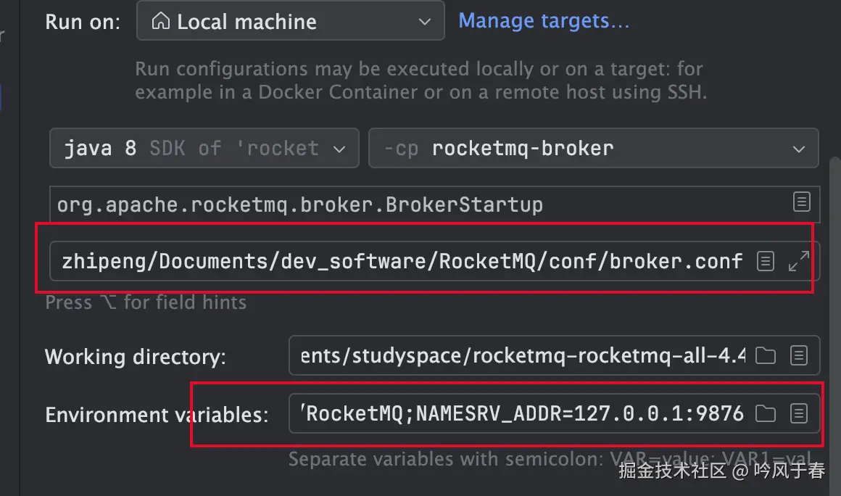
Task: Expand the program arguments field with arrows icon
Action: [798, 261]
